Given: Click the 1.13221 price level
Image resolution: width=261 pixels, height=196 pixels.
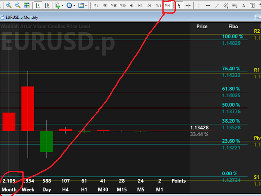Looking at the screenshot, I should [x=231, y=148].
